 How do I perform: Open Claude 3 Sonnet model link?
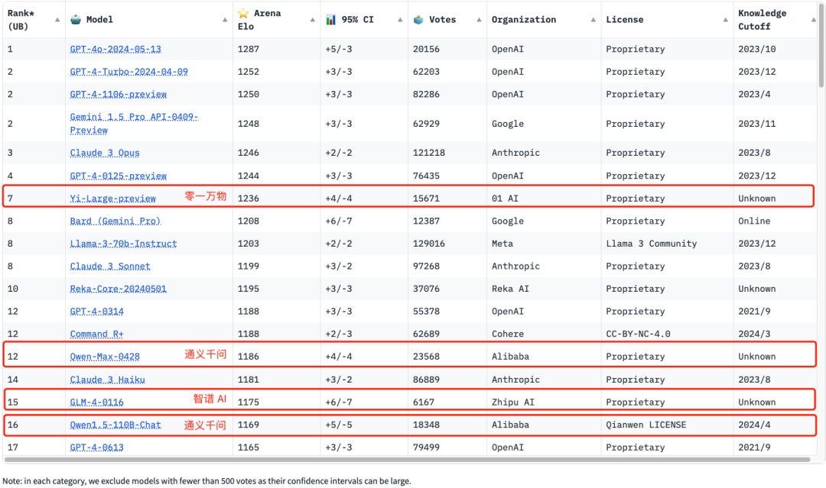coord(110,266)
